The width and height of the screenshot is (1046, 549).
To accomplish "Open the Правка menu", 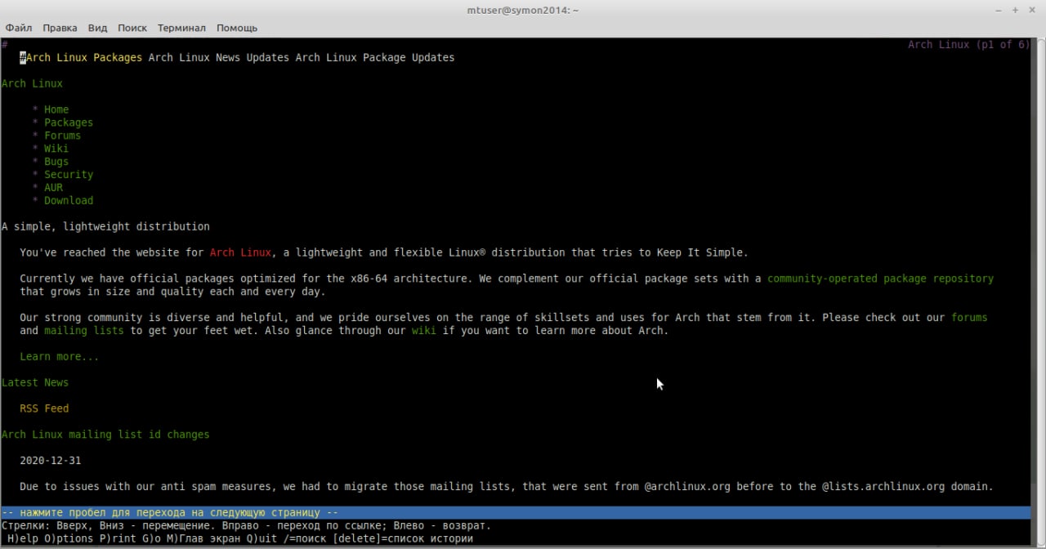I will tap(60, 28).
